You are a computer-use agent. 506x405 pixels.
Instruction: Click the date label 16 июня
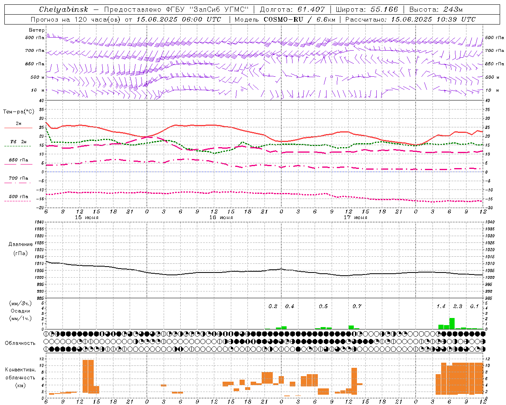point(221,218)
